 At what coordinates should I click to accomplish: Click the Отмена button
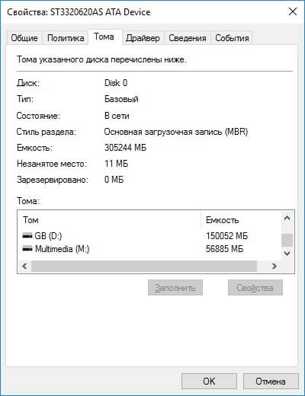click(x=271, y=381)
